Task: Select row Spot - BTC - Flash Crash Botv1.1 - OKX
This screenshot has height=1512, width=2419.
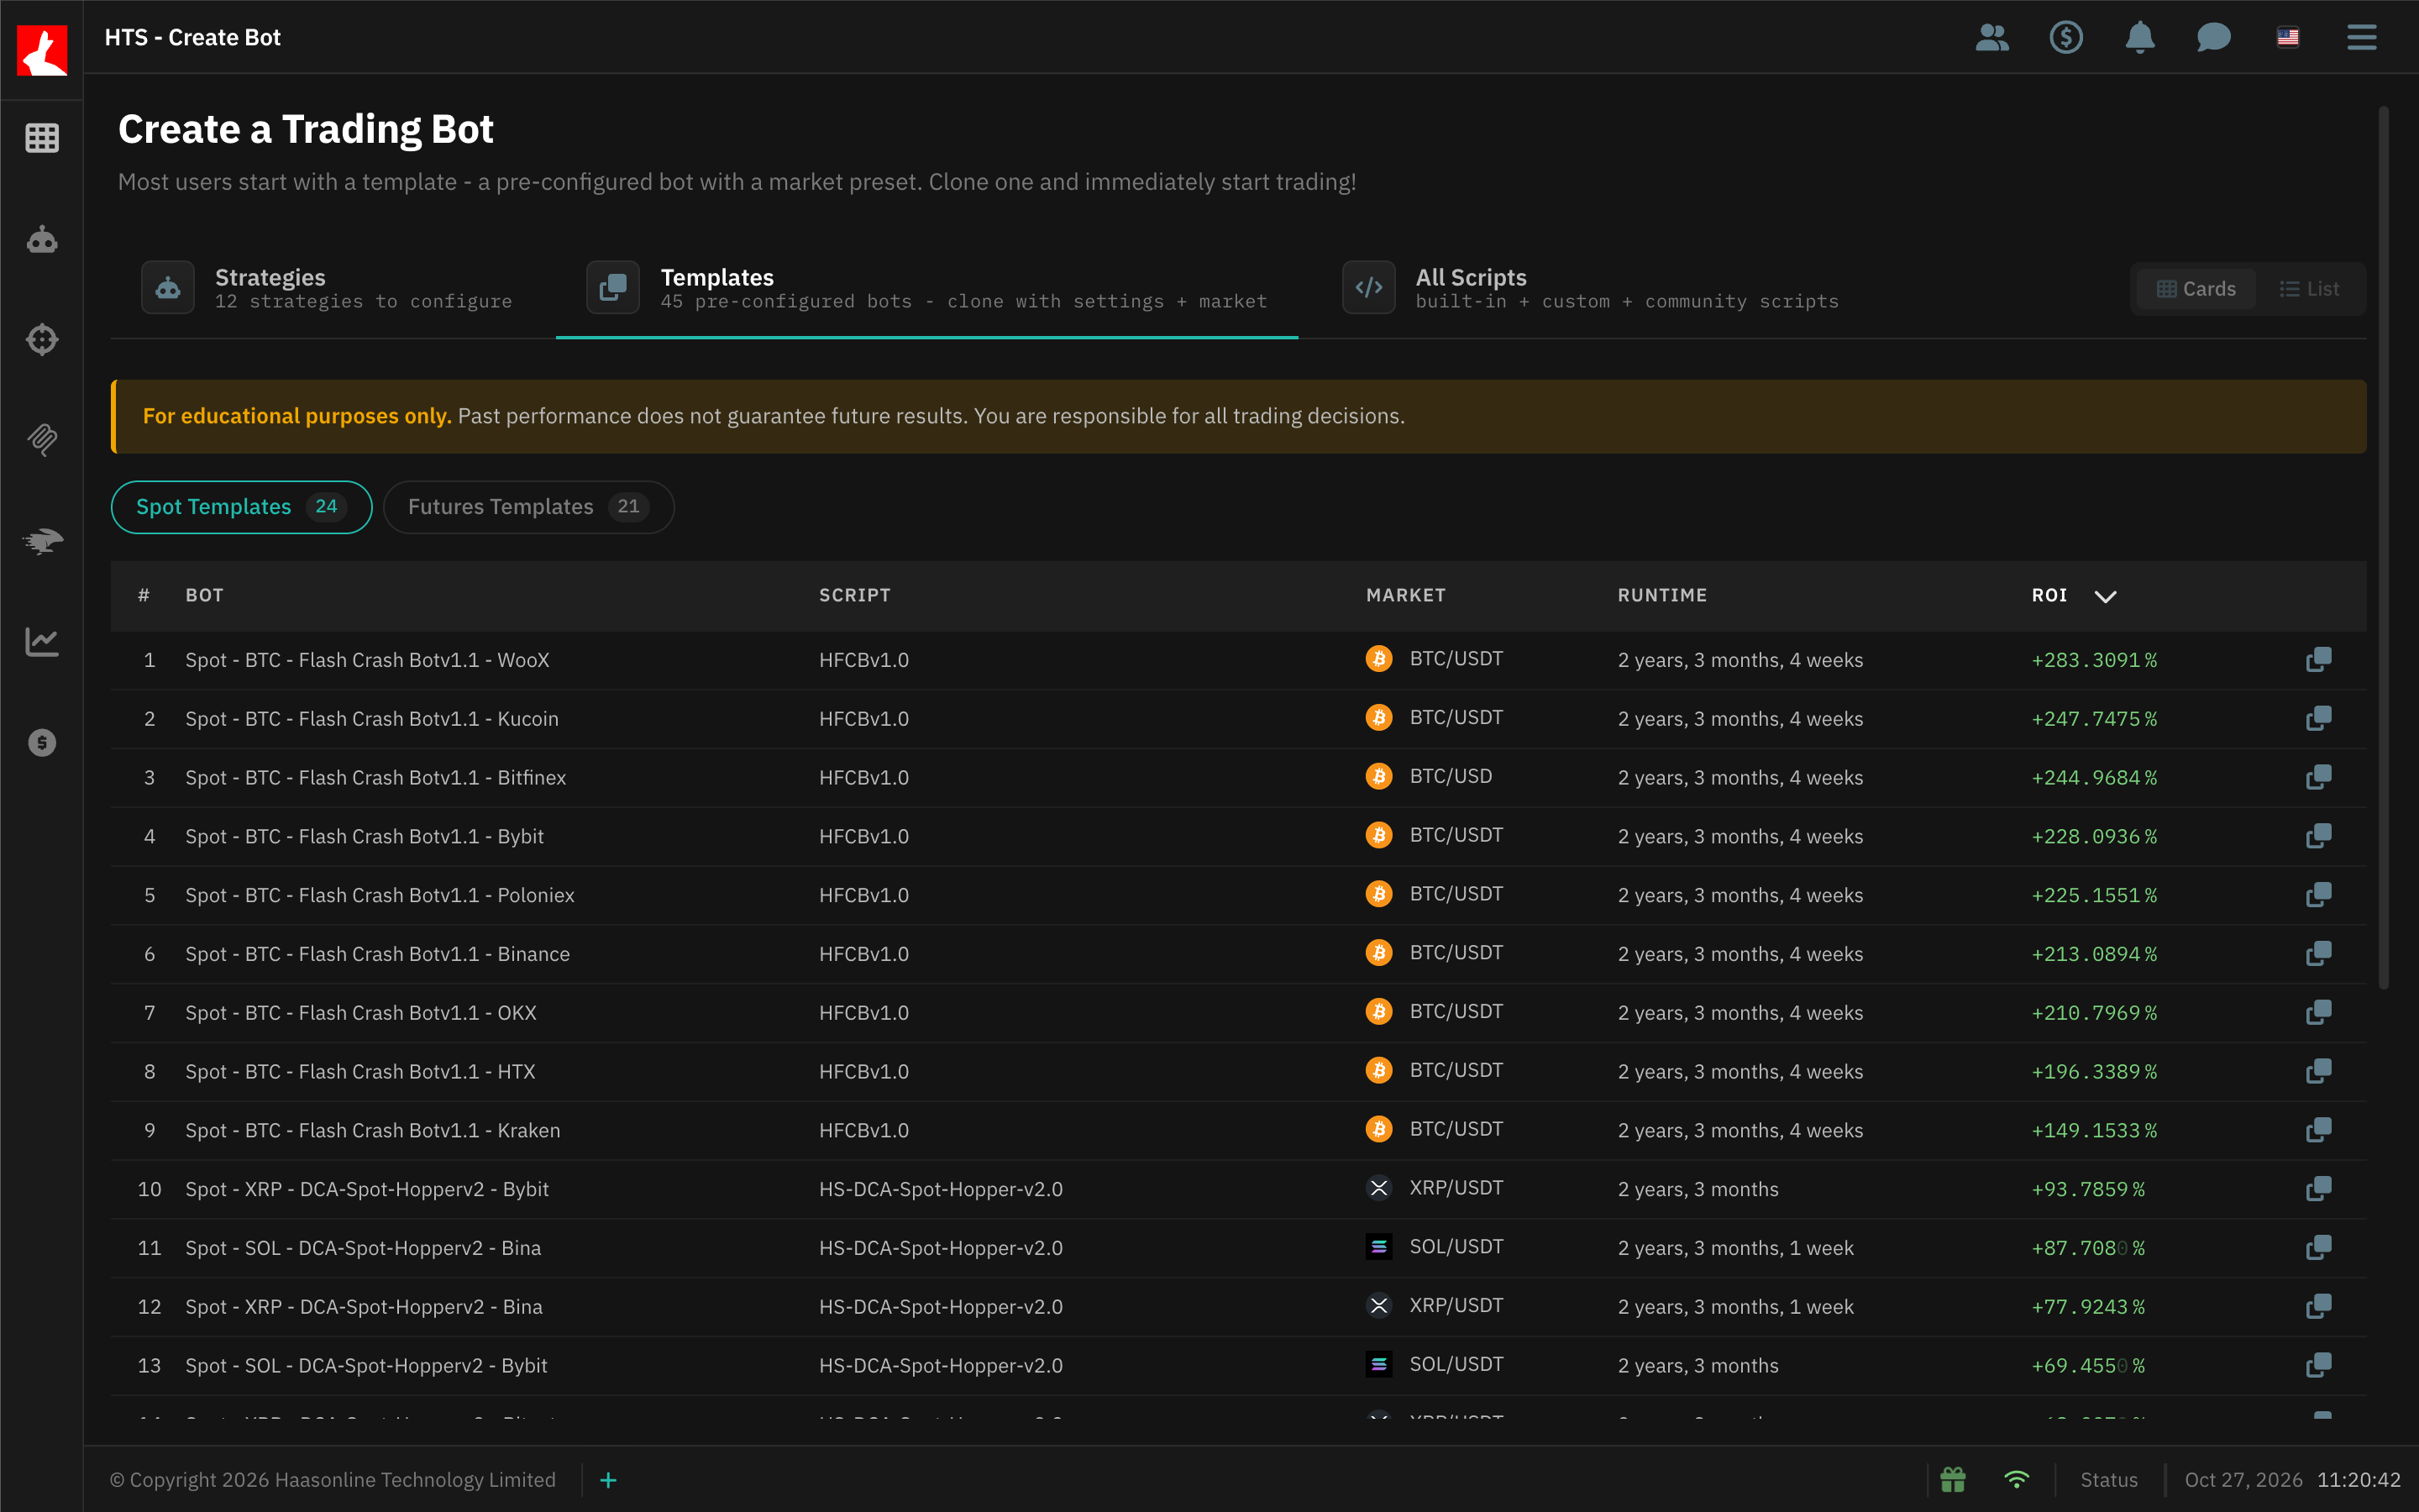Action: (1239, 1013)
